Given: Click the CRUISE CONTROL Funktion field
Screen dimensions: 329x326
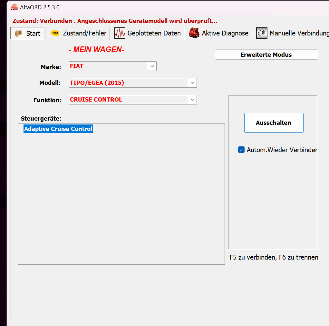Looking at the screenshot, I should [x=96, y=100].
